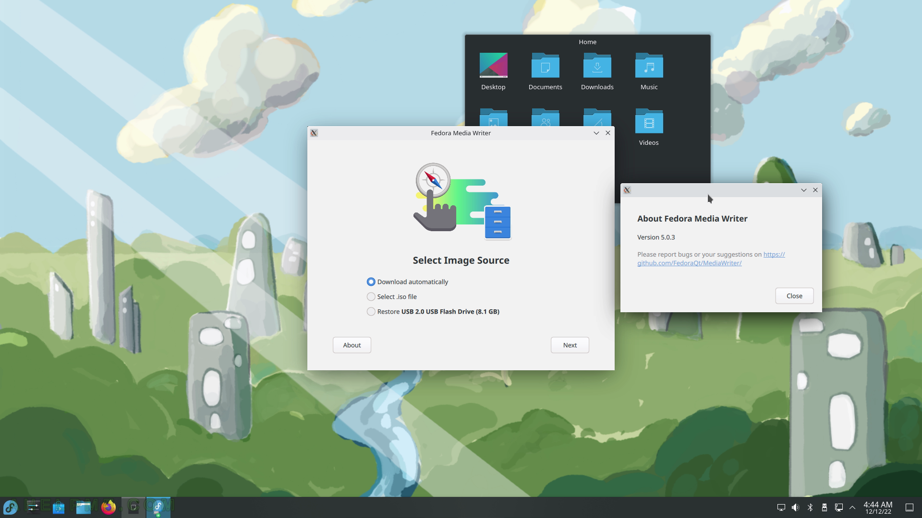Image resolution: width=922 pixels, height=518 pixels.
Task: Open the Documents folder in Home widget
Action: 545,71
